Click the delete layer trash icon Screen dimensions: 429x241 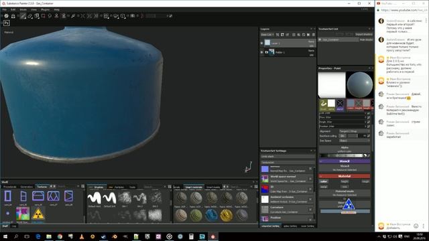(313, 35)
